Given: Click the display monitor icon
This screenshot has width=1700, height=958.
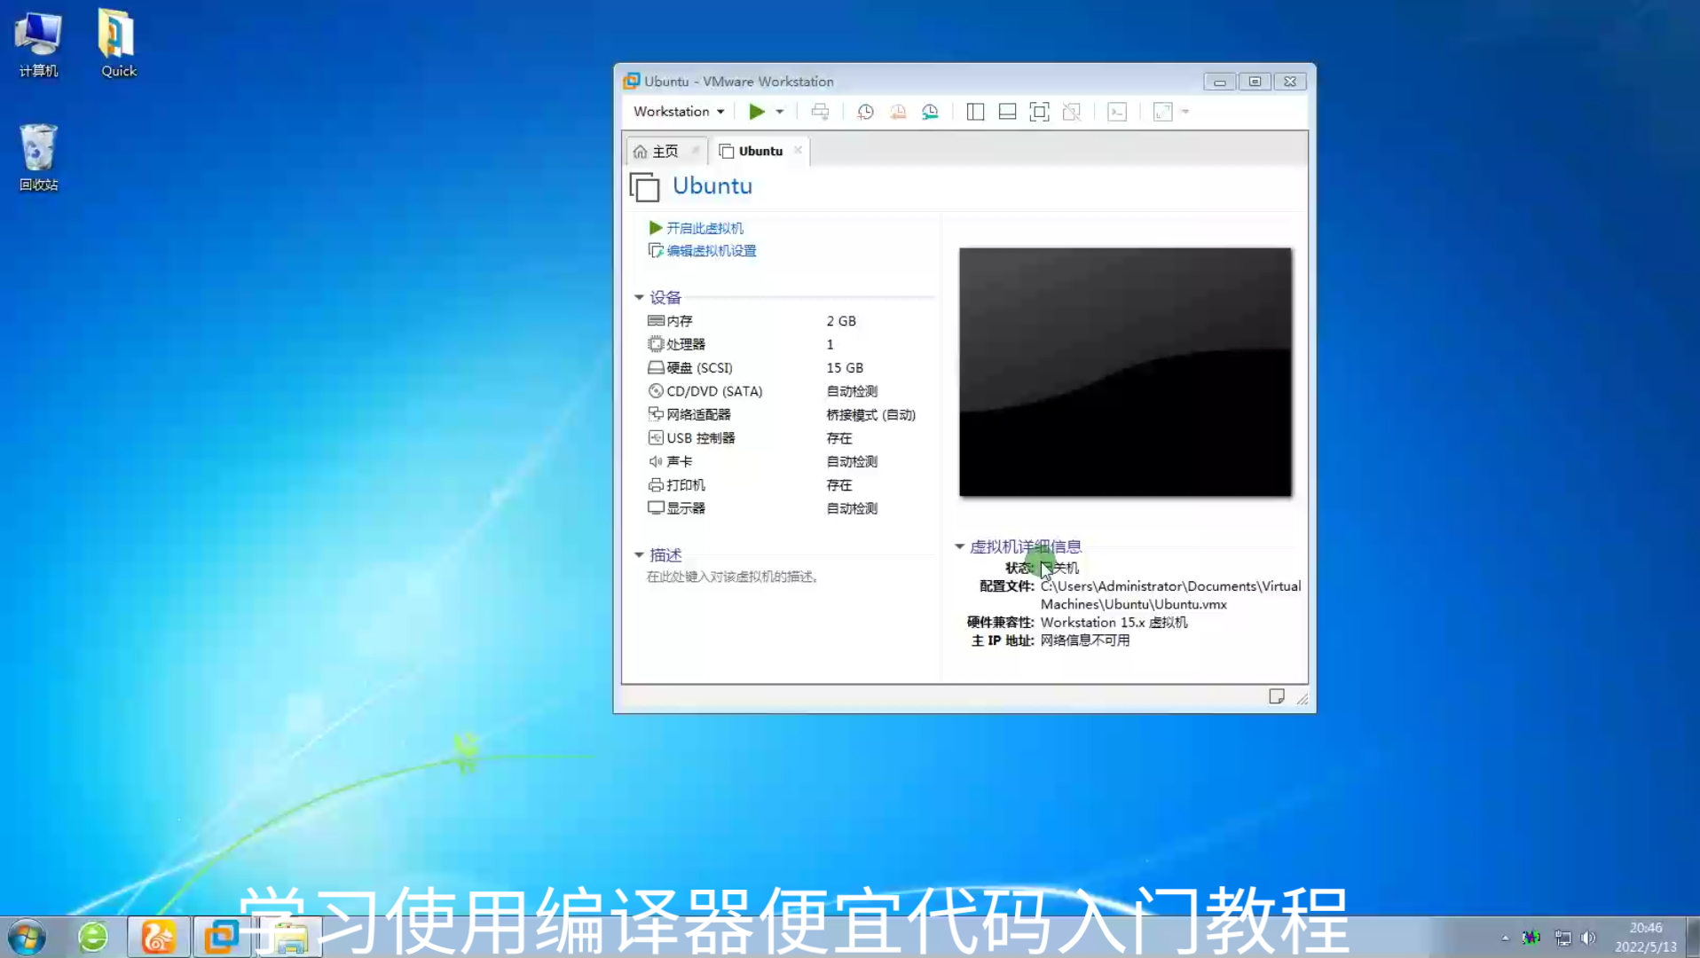Looking at the screenshot, I should click(x=656, y=508).
